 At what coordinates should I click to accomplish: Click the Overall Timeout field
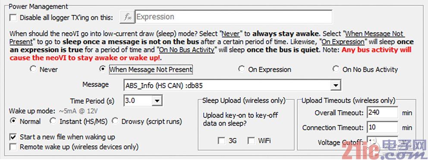pyautogui.click(x=382, y=112)
